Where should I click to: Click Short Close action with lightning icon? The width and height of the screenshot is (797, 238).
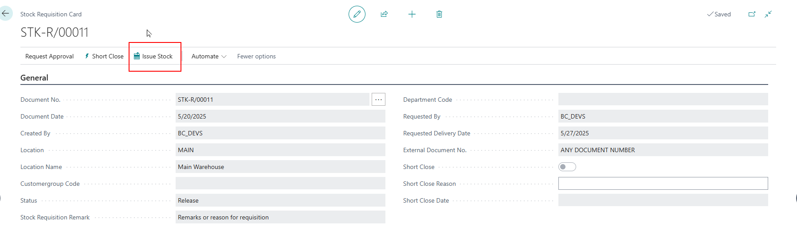point(104,56)
